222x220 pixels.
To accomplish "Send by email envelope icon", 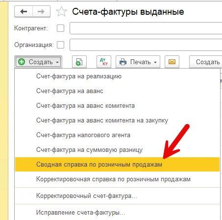I will coord(172,62).
